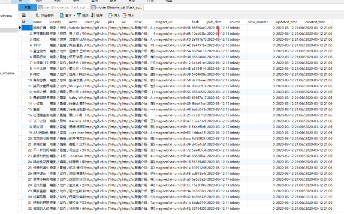Switch to the user @movie_cat tab
The width and height of the screenshot is (344, 214).
63,7
